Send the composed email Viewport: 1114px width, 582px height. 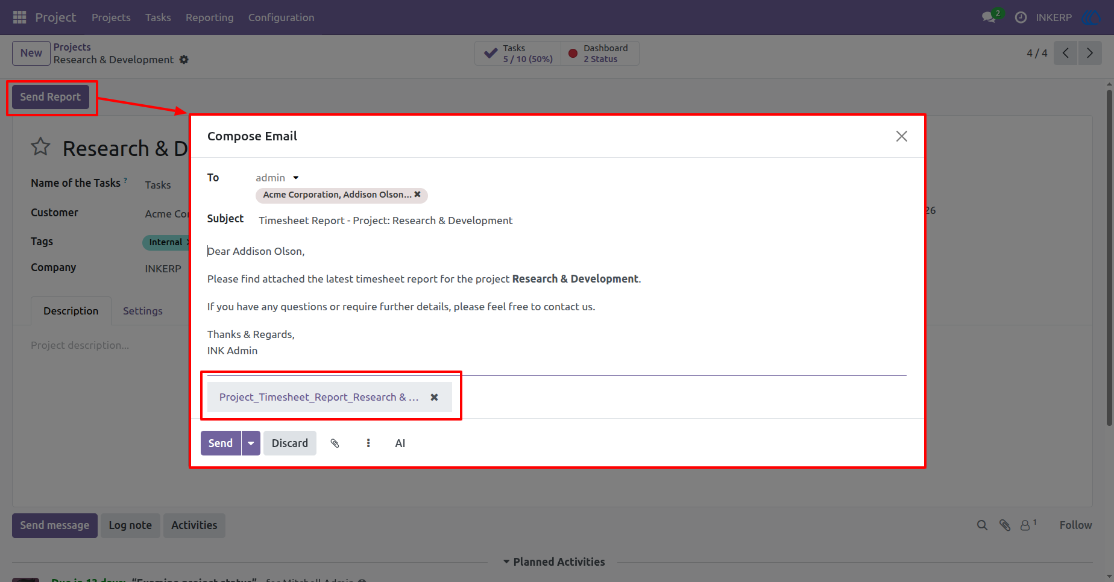coord(221,443)
